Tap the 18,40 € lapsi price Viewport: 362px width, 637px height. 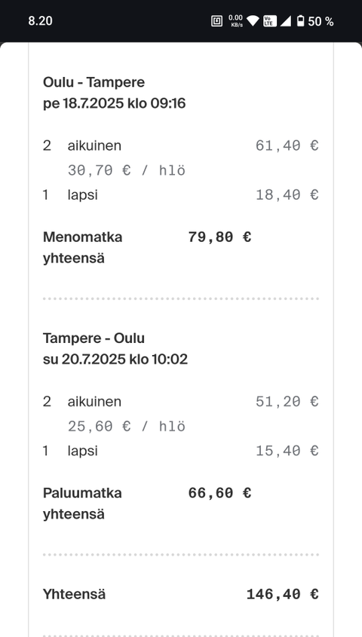287,195
